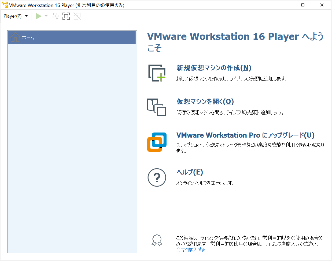Click VMware Workstation Pro にアップグレード(U)
This screenshot has width=332, height=261.
pos(245,135)
